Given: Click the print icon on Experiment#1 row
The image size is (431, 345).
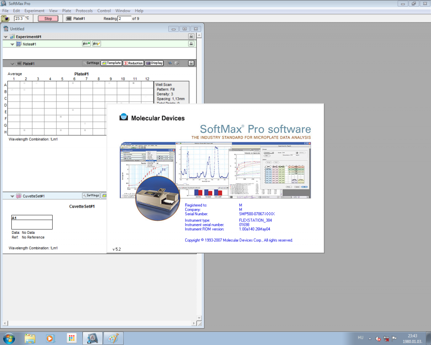Looking at the screenshot, I should pyautogui.click(x=191, y=37).
